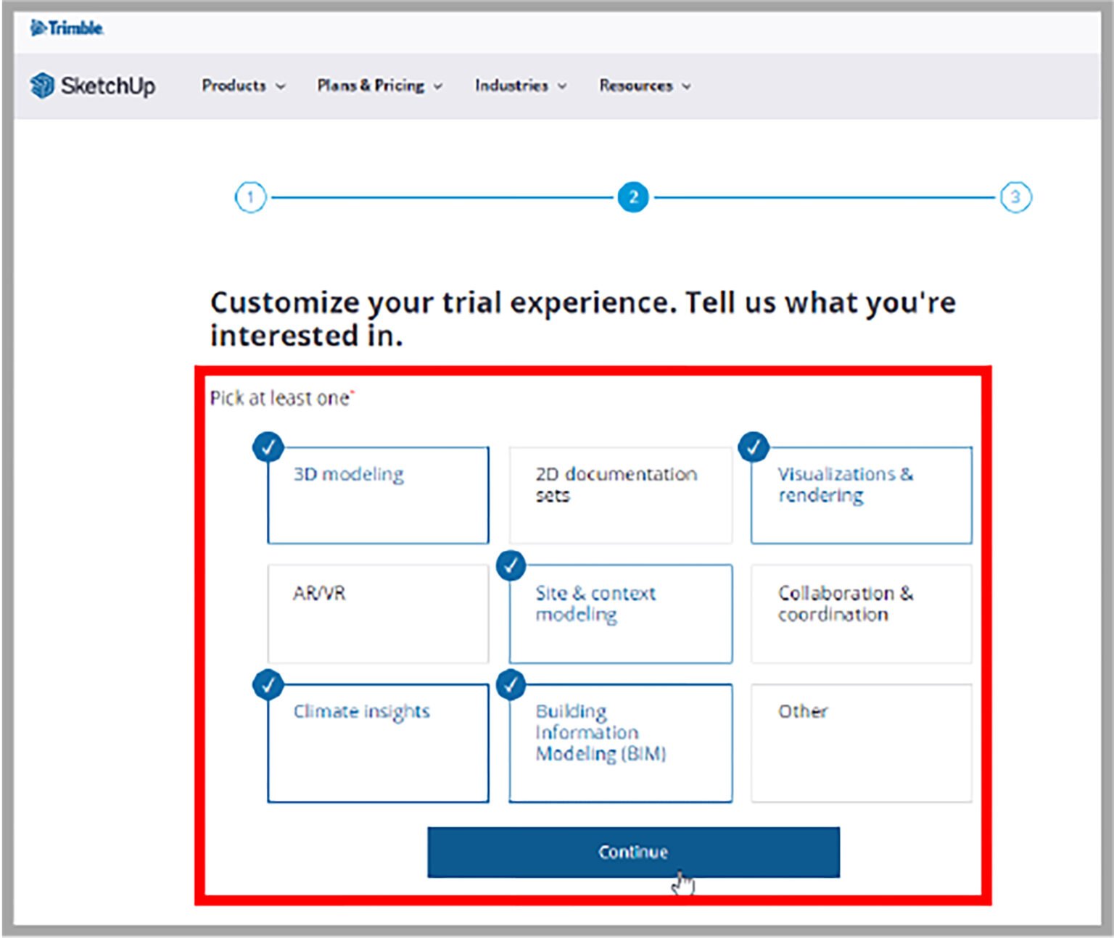Uncheck the Climate insights tile
This screenshot has height=938, width=1114.
[x=378, y=742]
